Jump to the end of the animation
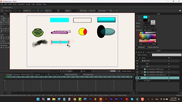Screen dimensions: 182x102 pyautogui.click(x=66, y=71)
